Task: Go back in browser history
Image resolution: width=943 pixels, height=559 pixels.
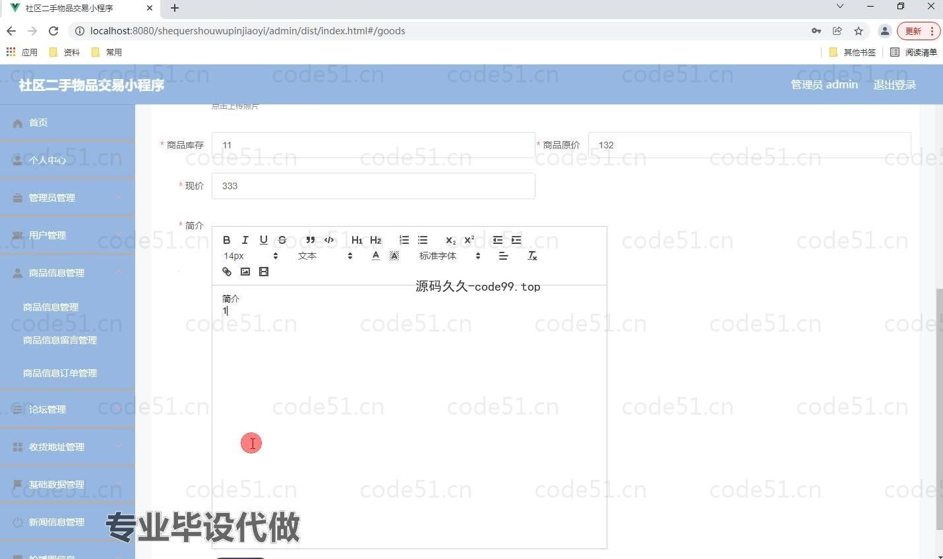Action: (11, 31)
